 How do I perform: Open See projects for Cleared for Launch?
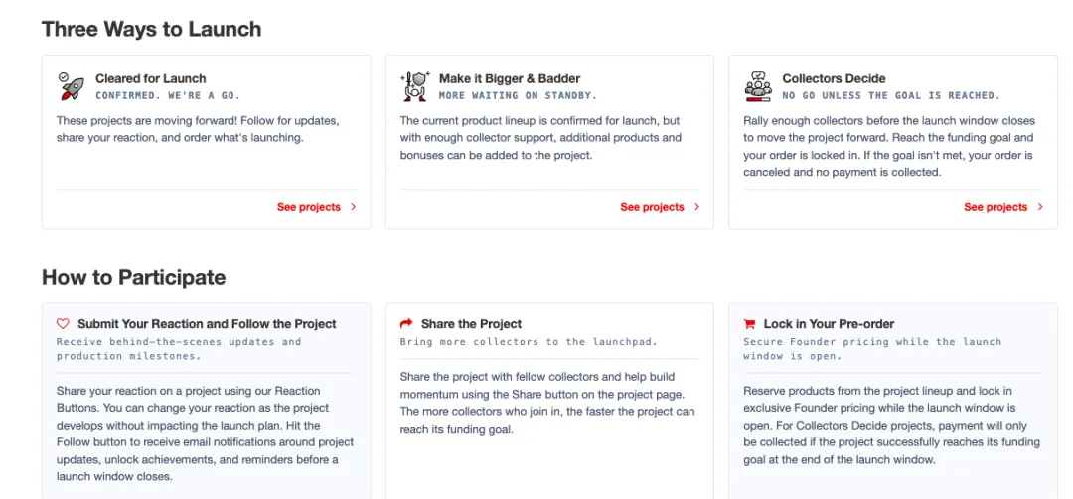pos(309,207)
